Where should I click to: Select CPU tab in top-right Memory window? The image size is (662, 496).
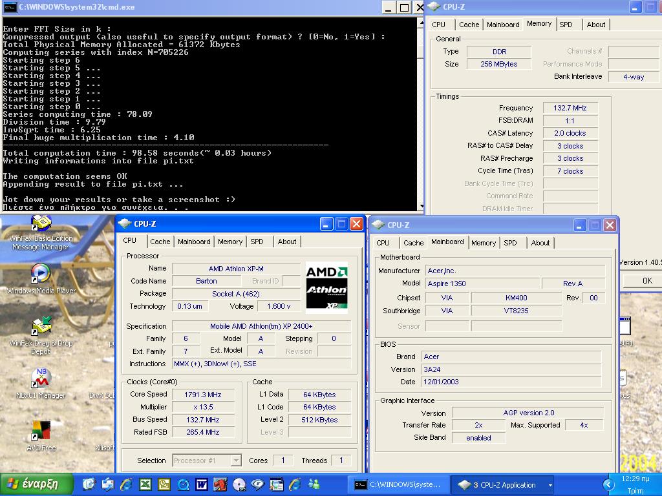tap(439, 25)
